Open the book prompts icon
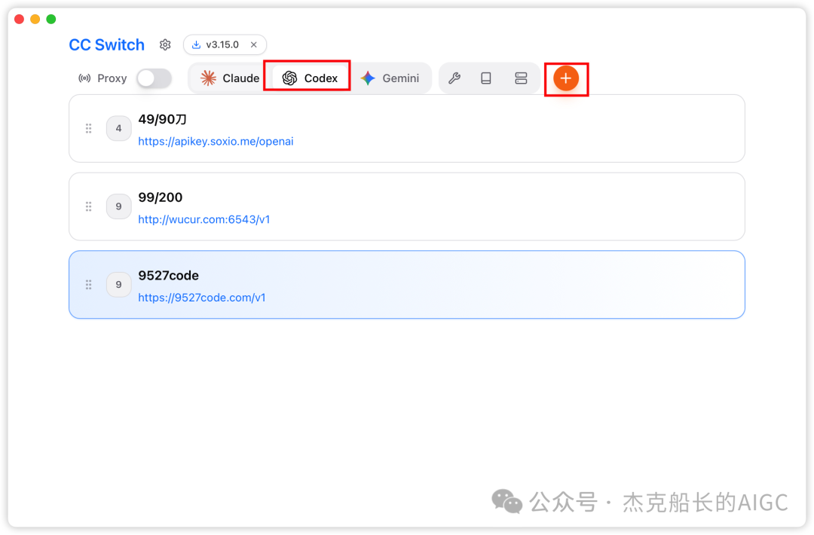814x535 pixels. click(486, 78)
